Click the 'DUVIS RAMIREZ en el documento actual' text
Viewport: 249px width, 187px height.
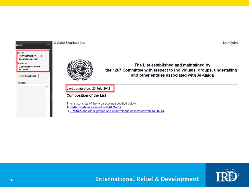click(x=30, y=57)
